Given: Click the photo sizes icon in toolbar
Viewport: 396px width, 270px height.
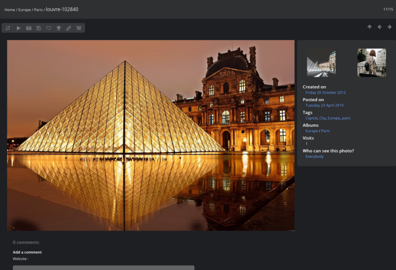Looking at the screenshot, I should 8,28.
